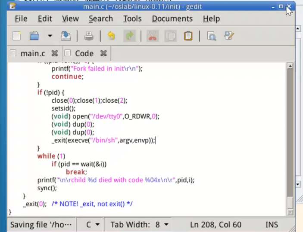
Task: Open Find and Replace tool icon
Action: point(229,36)
